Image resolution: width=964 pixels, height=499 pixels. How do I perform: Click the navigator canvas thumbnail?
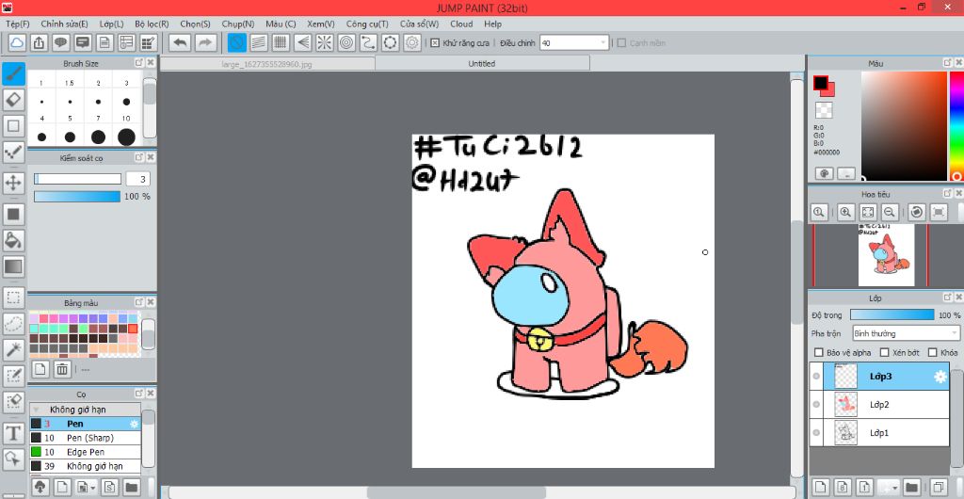(886, 255)
